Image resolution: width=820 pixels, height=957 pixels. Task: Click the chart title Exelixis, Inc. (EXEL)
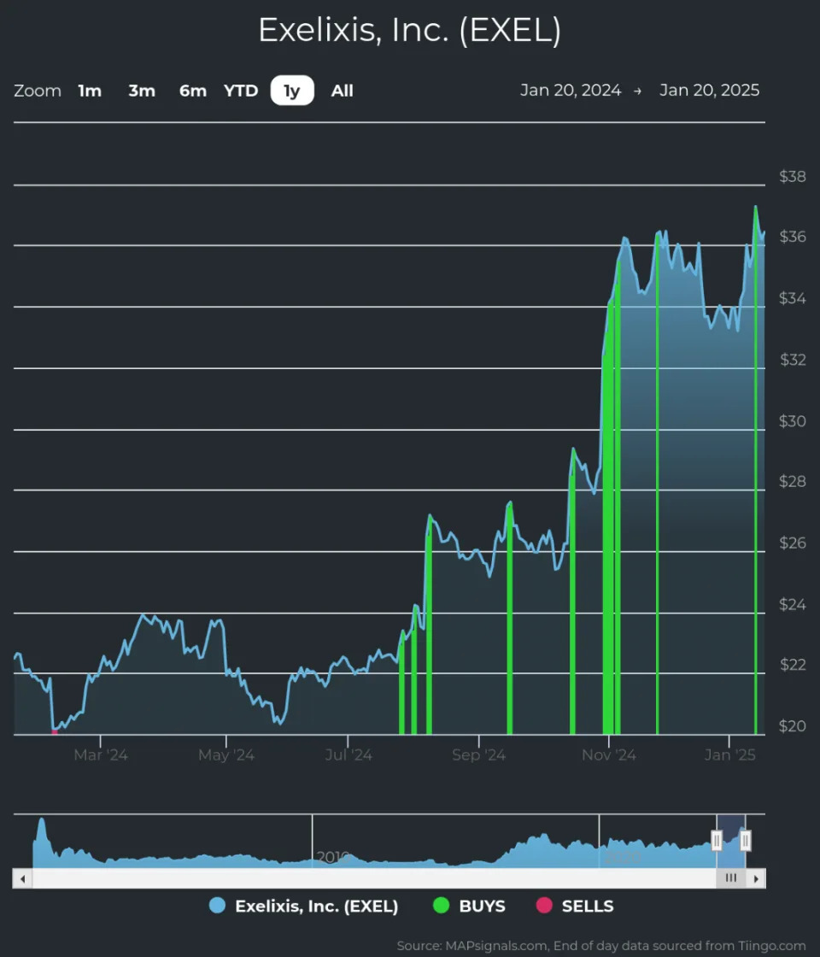pyautogui.click(x=409, y=30)
